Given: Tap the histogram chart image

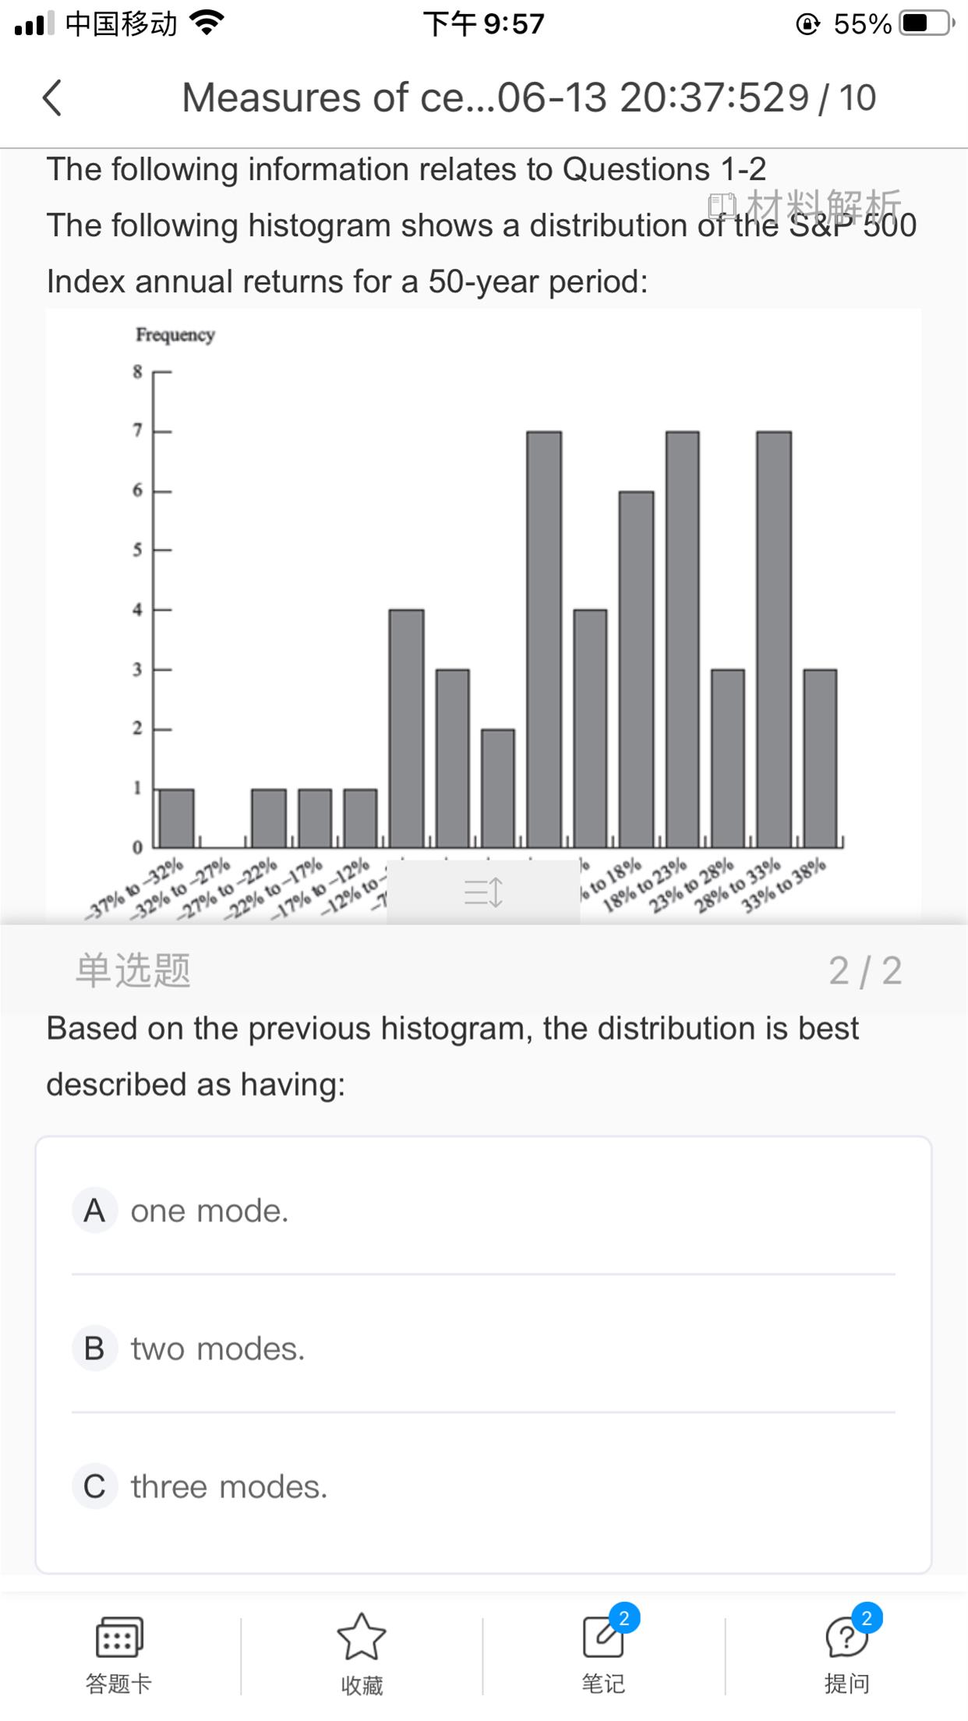Looking at the screenshot, I should (x=483, y=608).
